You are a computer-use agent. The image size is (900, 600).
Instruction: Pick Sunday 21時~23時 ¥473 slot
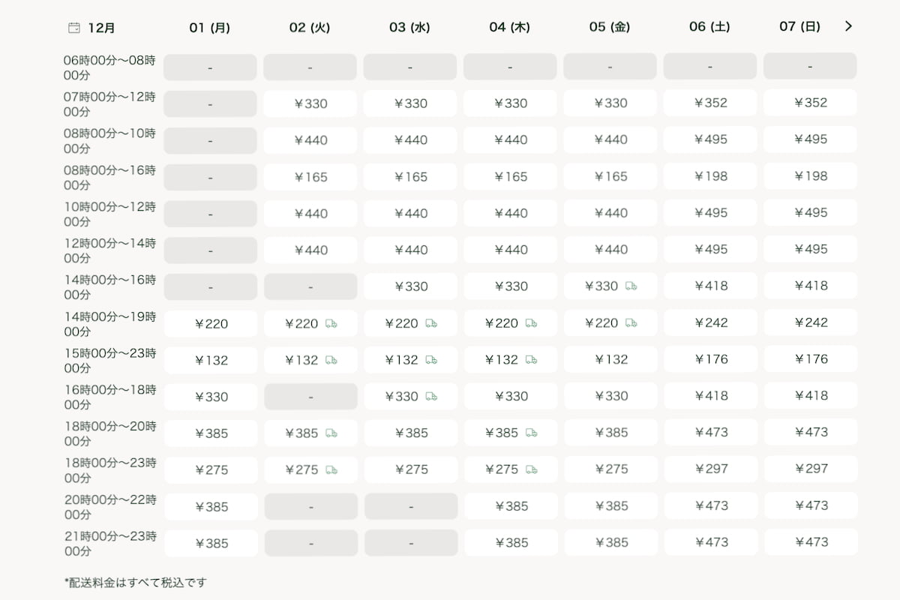[811, 542]
